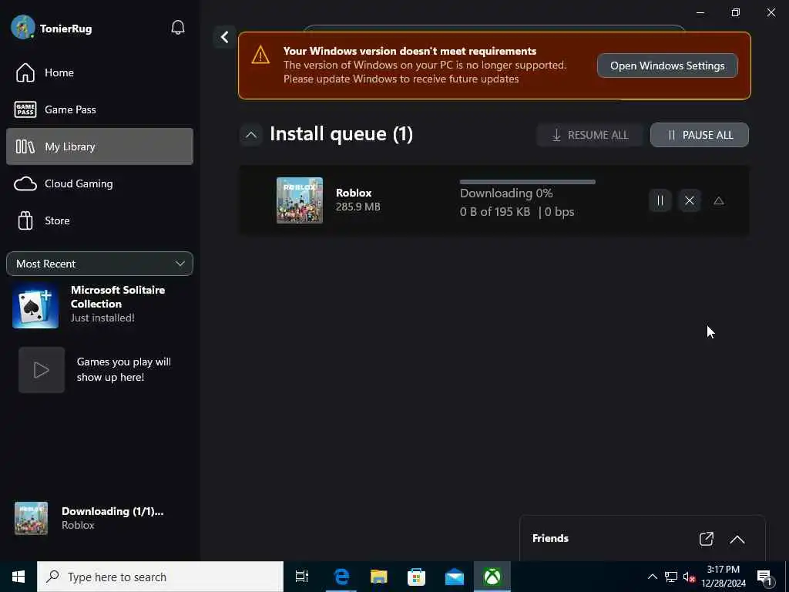This screenshot has width=789, height=592.
Task: Open the Downloading Roblox status item
Action: point(99,518)
